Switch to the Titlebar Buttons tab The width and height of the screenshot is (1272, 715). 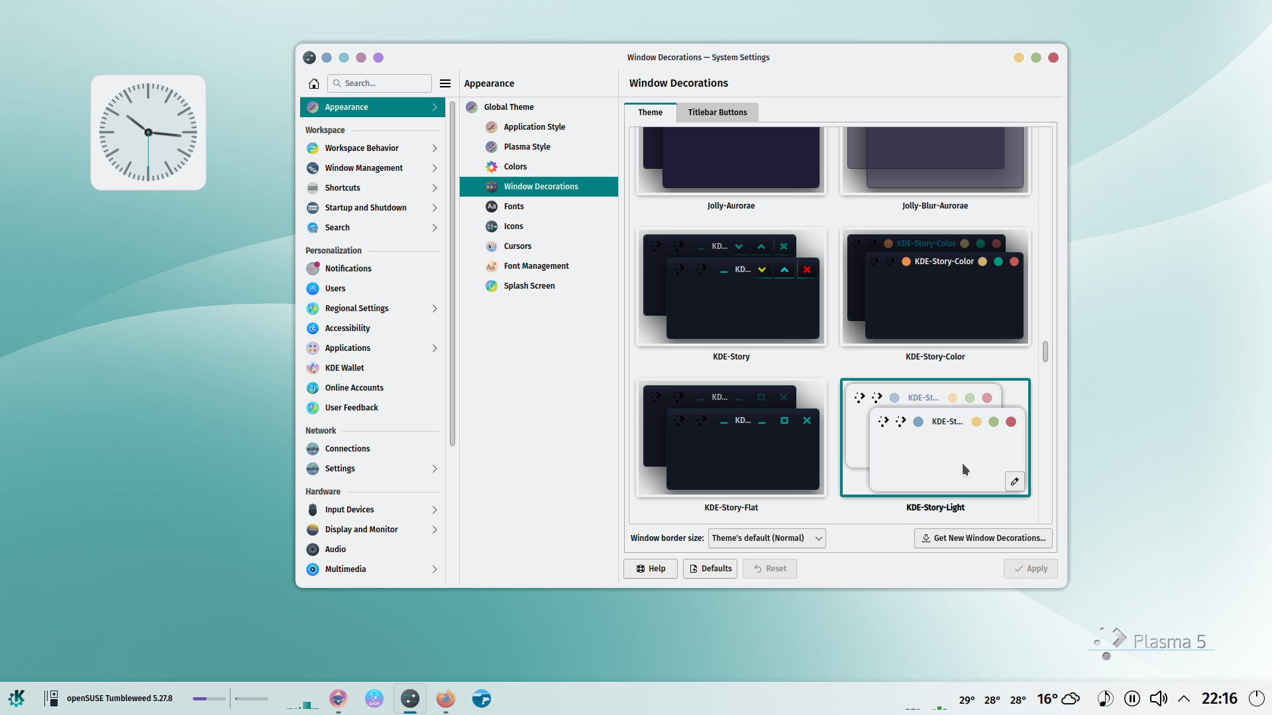(x=717, y=113)
